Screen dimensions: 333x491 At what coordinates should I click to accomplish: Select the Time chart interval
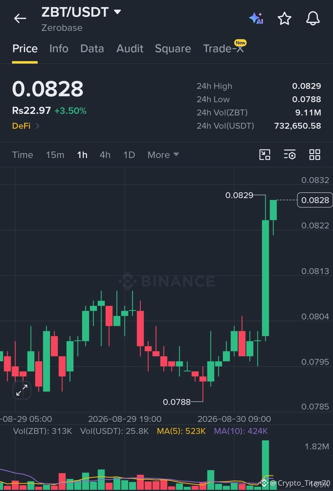coord(23,155)
